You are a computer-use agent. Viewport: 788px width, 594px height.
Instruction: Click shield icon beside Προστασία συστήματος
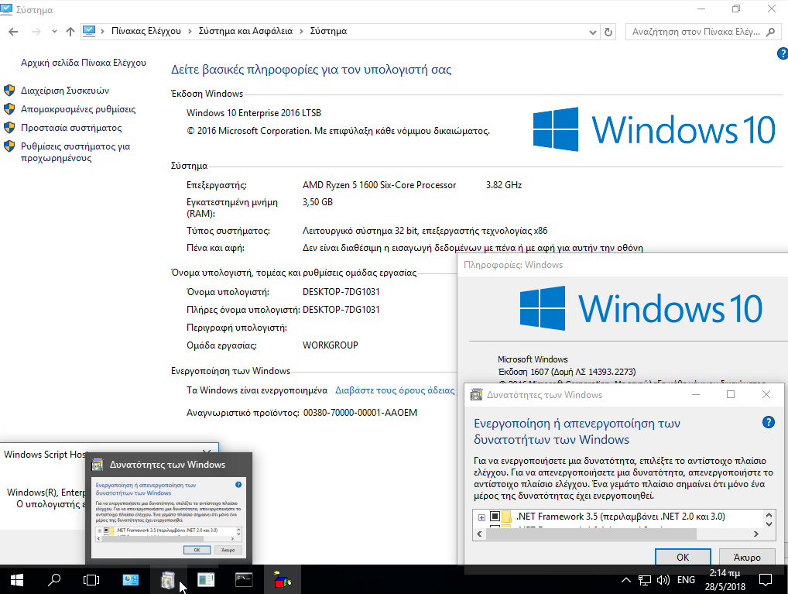click(9, 128)
